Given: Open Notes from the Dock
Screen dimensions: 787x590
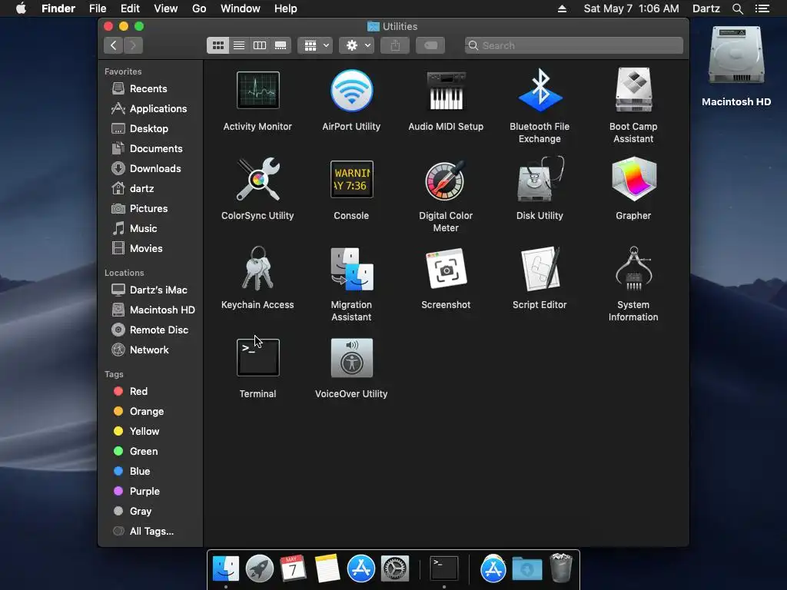Looking at the screenshot, I should (327, 569).
